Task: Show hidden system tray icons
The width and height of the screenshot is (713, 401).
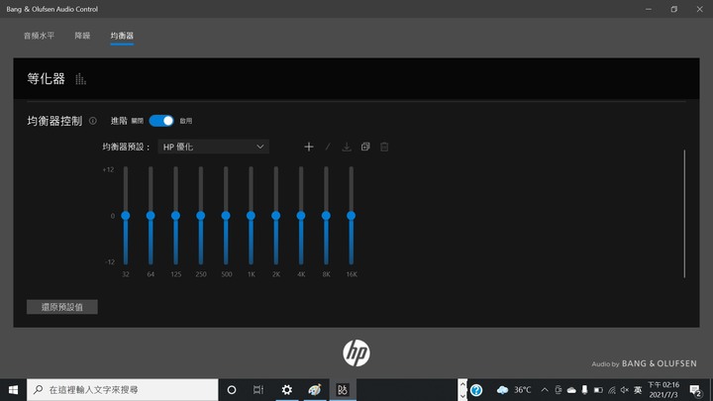Action: 545,390
